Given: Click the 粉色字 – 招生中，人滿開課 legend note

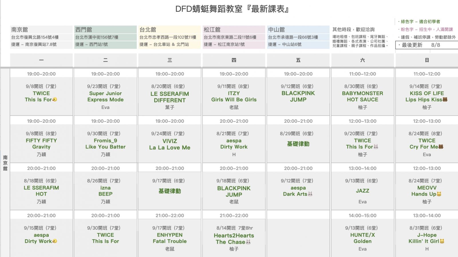Looking at the screenshot, I should (x=425, y=29).
